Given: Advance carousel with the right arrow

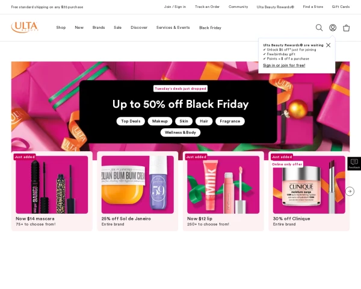Looking at the screenshot, I should [x=350, y=191].
